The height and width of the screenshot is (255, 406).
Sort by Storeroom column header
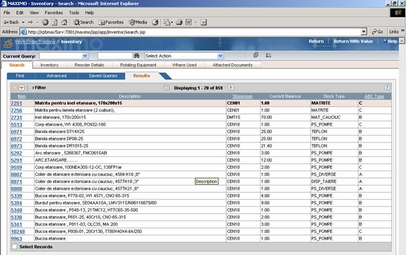[x=242, y=96]
